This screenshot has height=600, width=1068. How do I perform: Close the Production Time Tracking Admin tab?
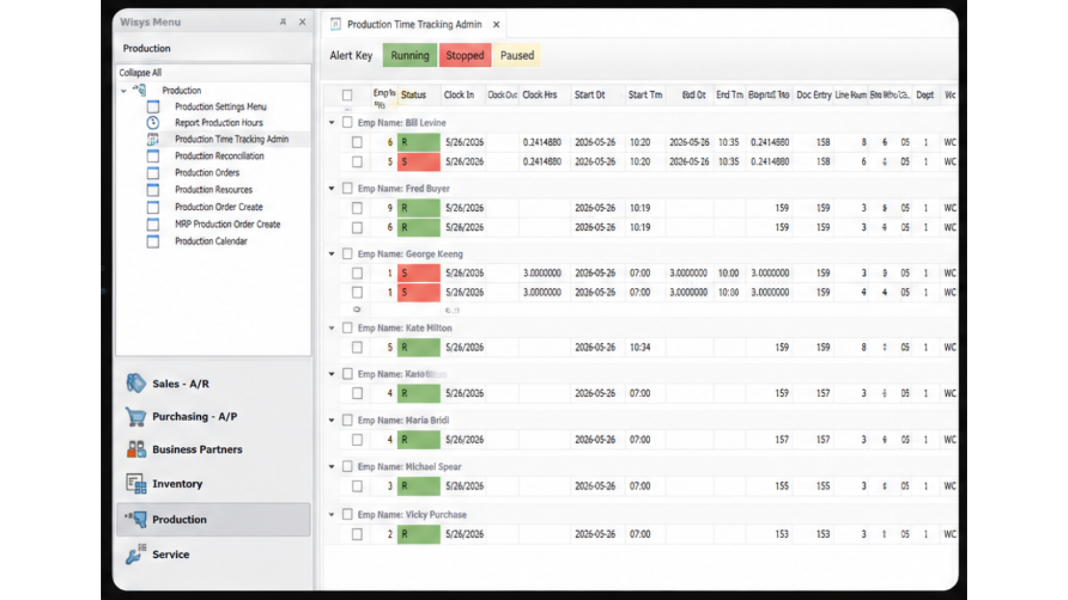tap(496, 24)
